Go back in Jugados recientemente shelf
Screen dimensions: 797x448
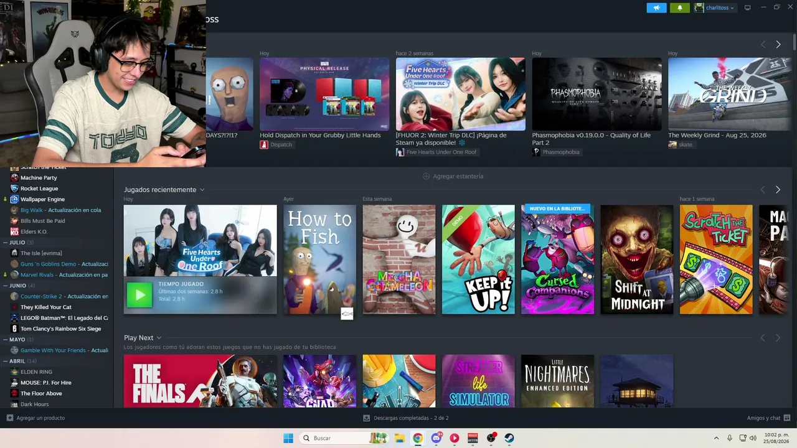coord(763,189)
